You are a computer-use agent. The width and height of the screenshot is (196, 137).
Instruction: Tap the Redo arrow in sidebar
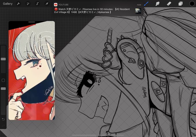click(3, 126)
